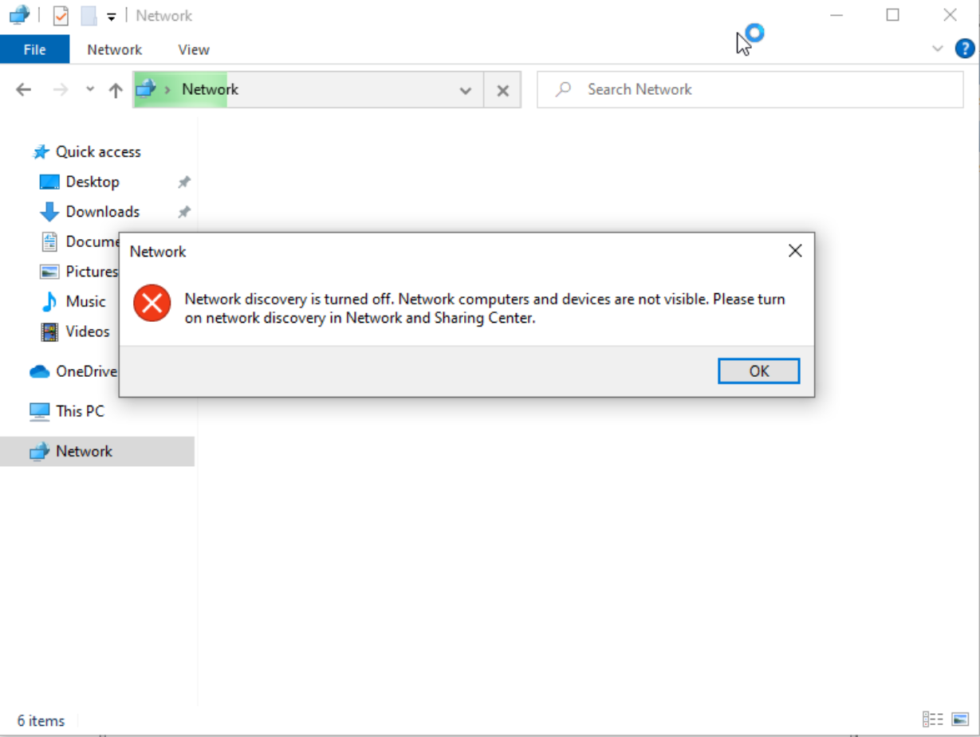Open the File menu tab
Image resolution: width=980 pixels, height=737 pixels.
34,49
